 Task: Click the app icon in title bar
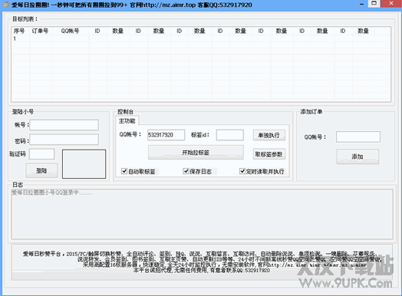point(5,5)
